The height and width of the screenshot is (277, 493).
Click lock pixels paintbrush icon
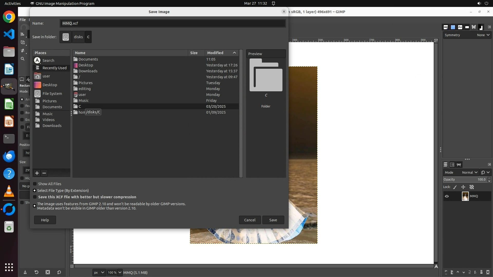pos(455,187)
